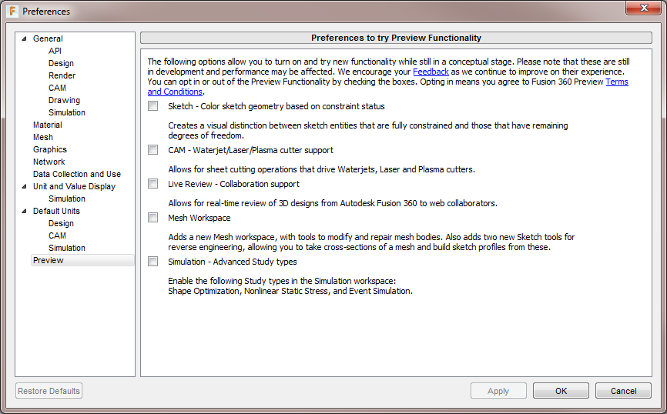
Task: Select the Material preferences category
Action: click(47, 125)
